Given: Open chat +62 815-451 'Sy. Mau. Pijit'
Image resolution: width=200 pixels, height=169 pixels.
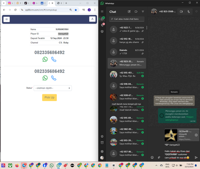Looking at the screenshot, I should (127, 74).
